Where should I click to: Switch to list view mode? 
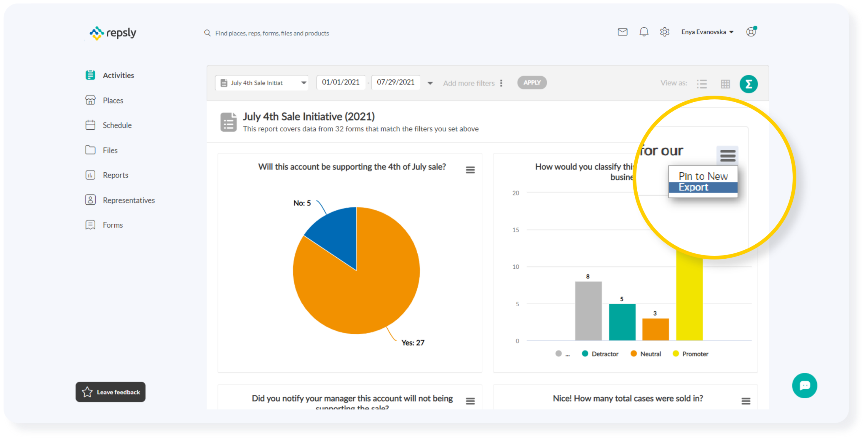(702, 84)
